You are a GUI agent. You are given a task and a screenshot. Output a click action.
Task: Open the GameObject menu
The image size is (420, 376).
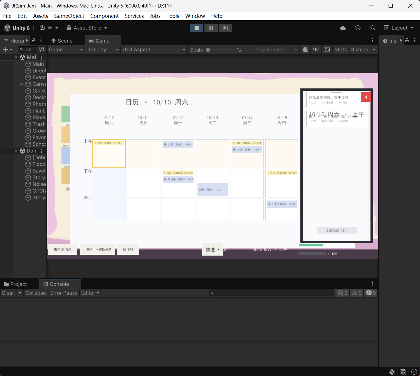pyautogui.click(x=69, y=16)
